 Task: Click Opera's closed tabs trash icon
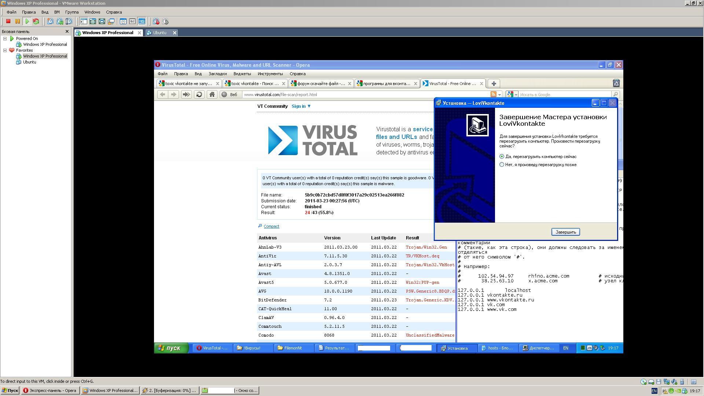[x=616, y=83]
